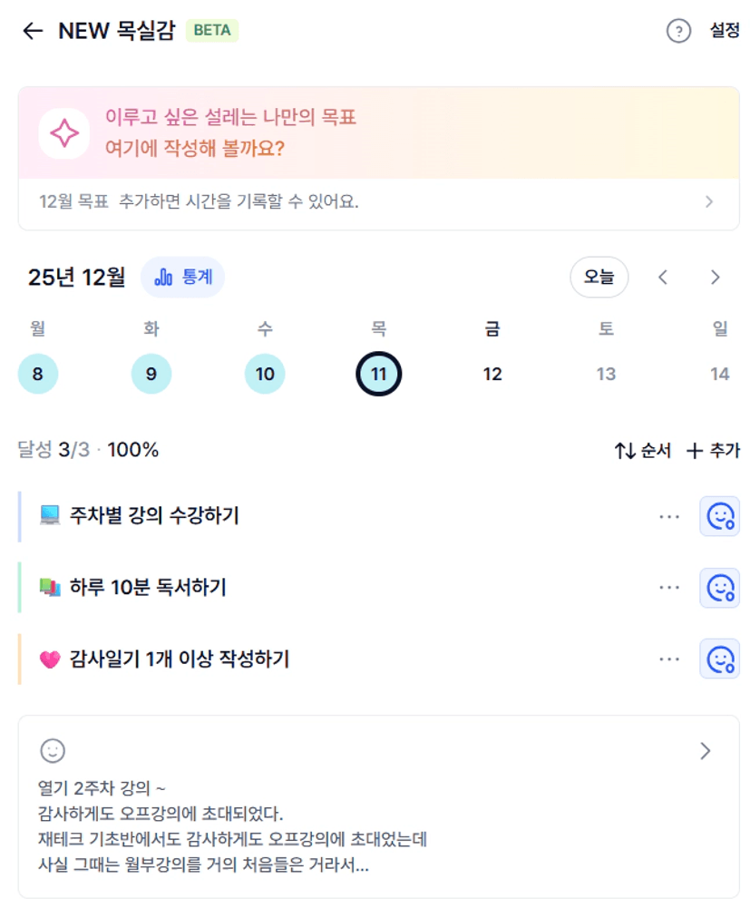Click the sparkle goal icon in the banner
The width and height of the screenshot is (750, 908).
tap(64, 133)
